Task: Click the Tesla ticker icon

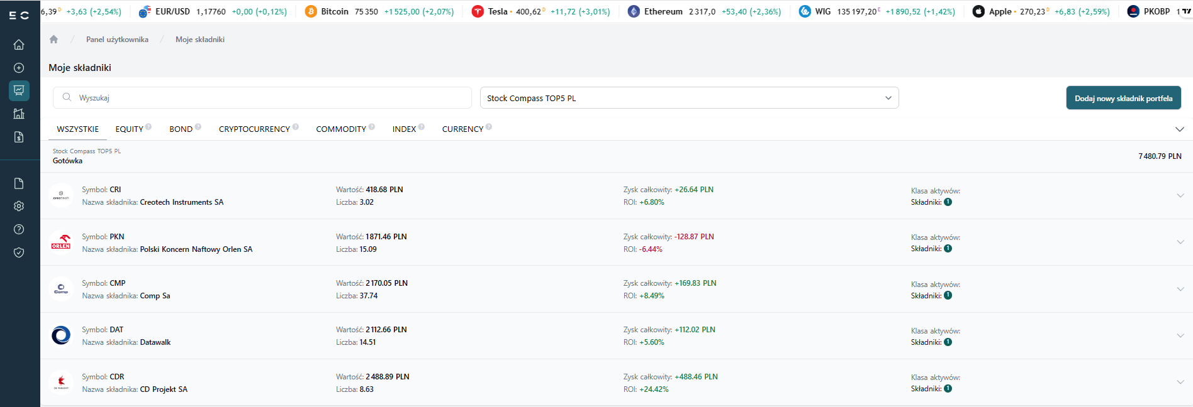Action: [478, 11]
